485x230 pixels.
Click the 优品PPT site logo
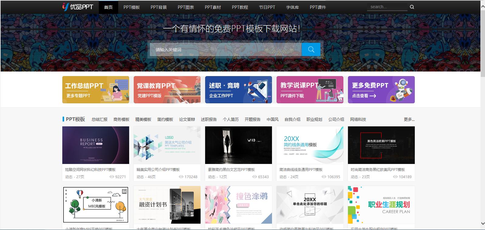click(x=78, y=7)
